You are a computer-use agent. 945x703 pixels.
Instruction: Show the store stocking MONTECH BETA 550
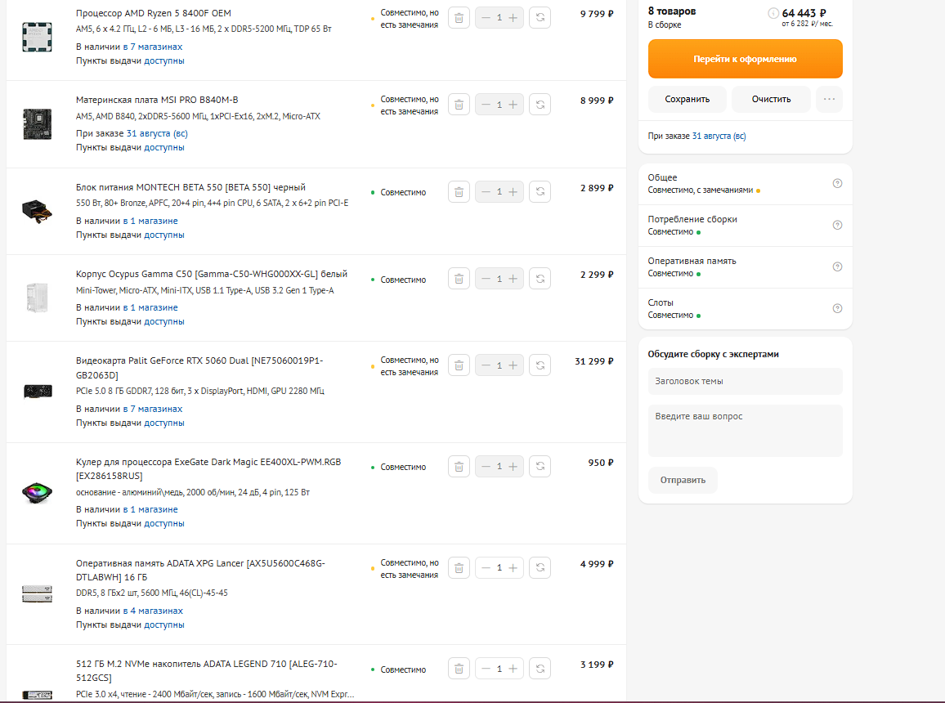coord(150,221)
